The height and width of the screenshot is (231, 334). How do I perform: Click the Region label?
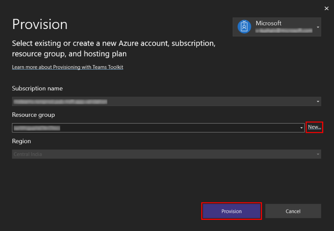point(22,141)
